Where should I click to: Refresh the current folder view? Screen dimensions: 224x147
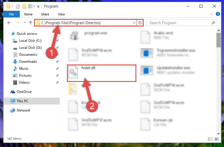pyautogui.click(x=140, y=23)
